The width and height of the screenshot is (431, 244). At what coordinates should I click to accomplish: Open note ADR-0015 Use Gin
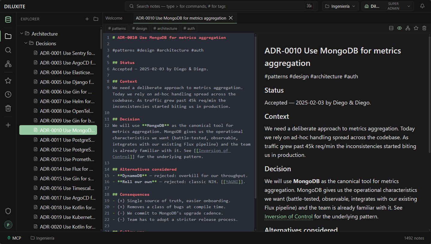coord(58,178)
